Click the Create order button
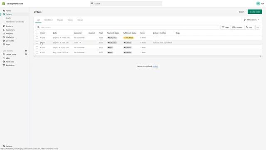266x150 pixels. pos(255,12)
